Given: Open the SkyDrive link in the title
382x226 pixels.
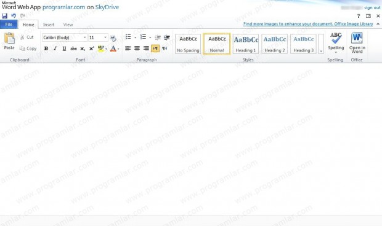Looking at the screenshot, I should click(x=107, y=7).
